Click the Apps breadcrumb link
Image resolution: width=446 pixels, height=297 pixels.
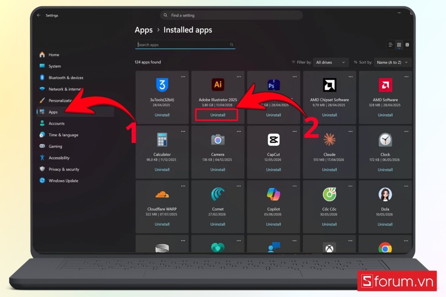pyautogui.click(x=144, y=30)
